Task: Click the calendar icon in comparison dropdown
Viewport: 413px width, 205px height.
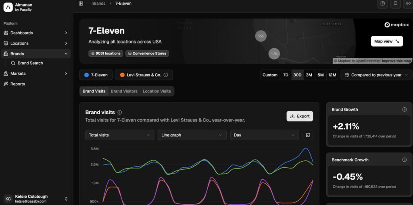Action: (x=346, y=75)
